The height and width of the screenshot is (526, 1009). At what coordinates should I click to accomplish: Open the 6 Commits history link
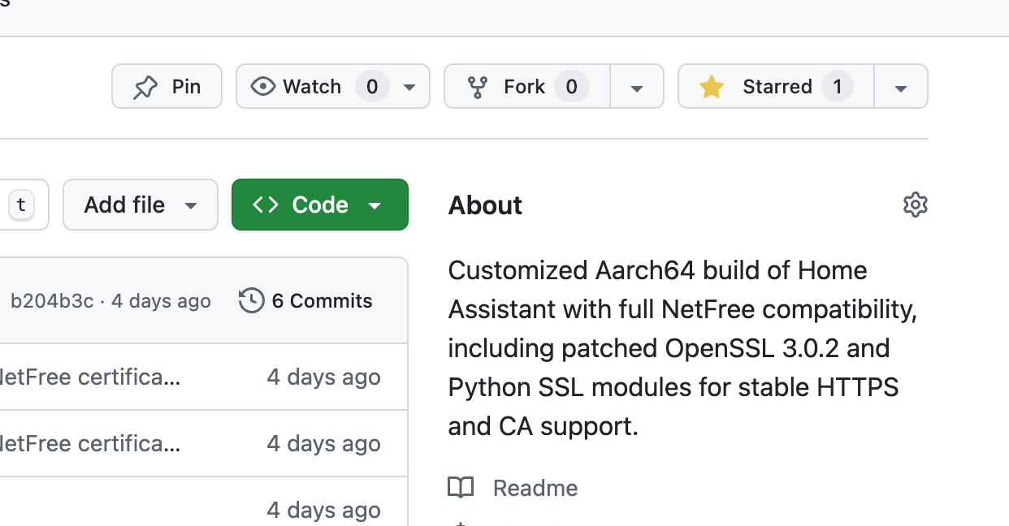pos(322,301)
